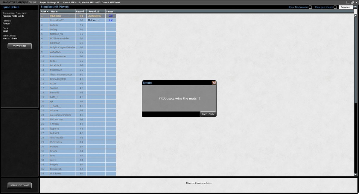Screen dimensions: 359x194
Task: Enable the Show Tie-breakers checkbox
Action: (310, 7)
